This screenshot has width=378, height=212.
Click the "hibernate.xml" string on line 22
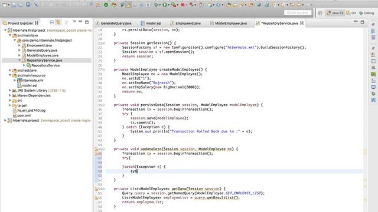click(x=240, y=47)
